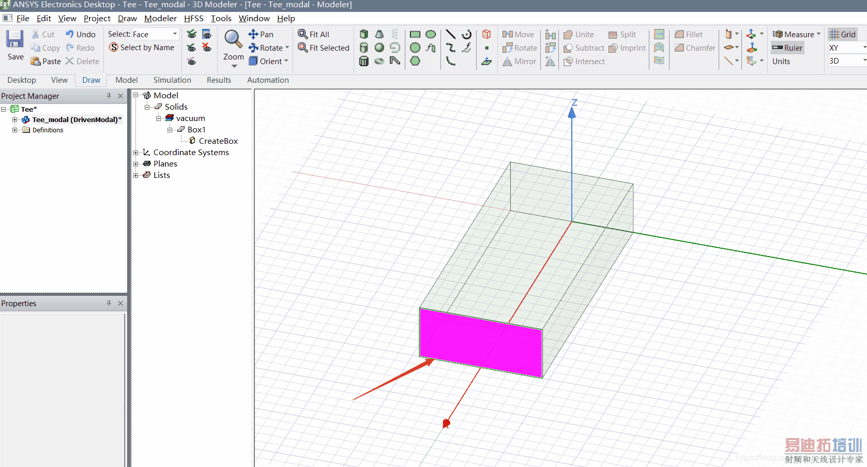Open the HFSS menu
The width and height of the screenshot is (867, 467).
click(193, 18)
